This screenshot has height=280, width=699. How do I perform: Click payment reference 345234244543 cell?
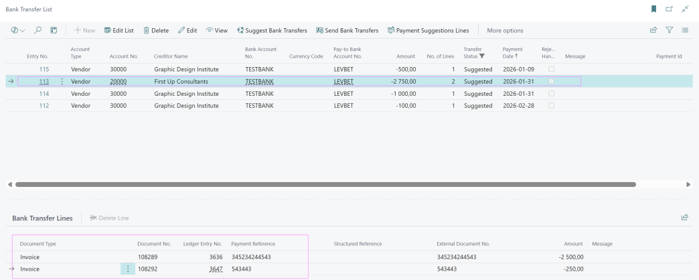tap(252, 257)
